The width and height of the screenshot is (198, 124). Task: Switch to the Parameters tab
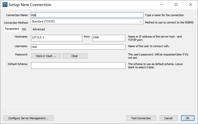(x=12, y=29)
